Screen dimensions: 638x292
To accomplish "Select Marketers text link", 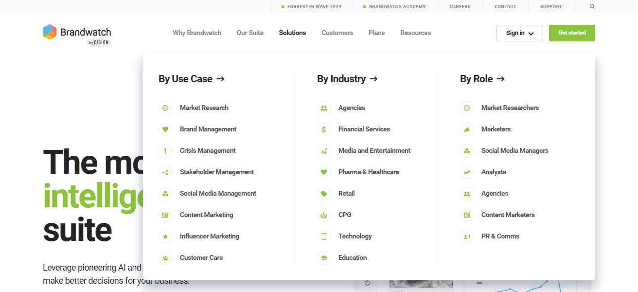I will (x=496, y=129).
